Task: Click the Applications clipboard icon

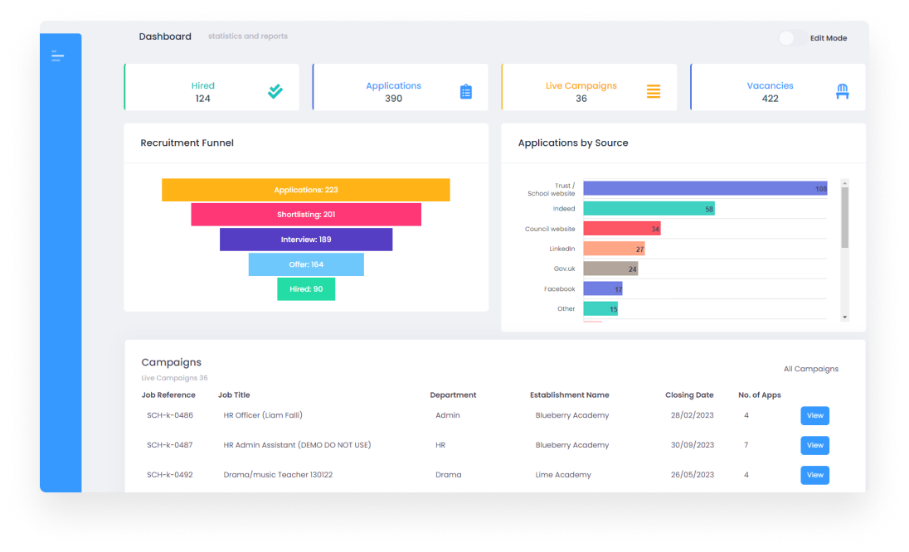Action: 465,92
